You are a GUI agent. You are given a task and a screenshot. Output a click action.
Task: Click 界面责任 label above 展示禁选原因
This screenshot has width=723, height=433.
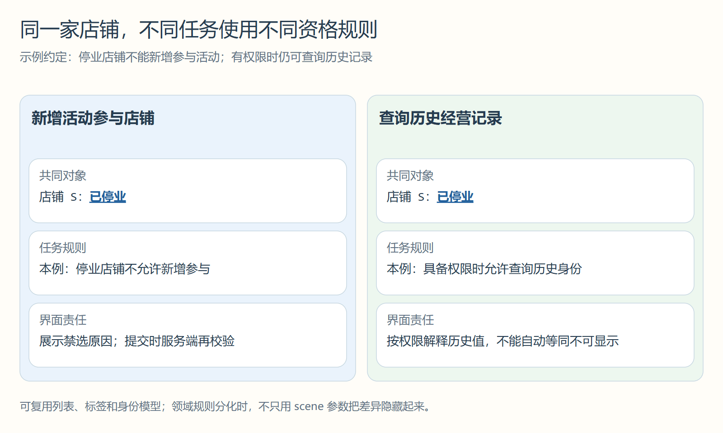pos(63,320)
